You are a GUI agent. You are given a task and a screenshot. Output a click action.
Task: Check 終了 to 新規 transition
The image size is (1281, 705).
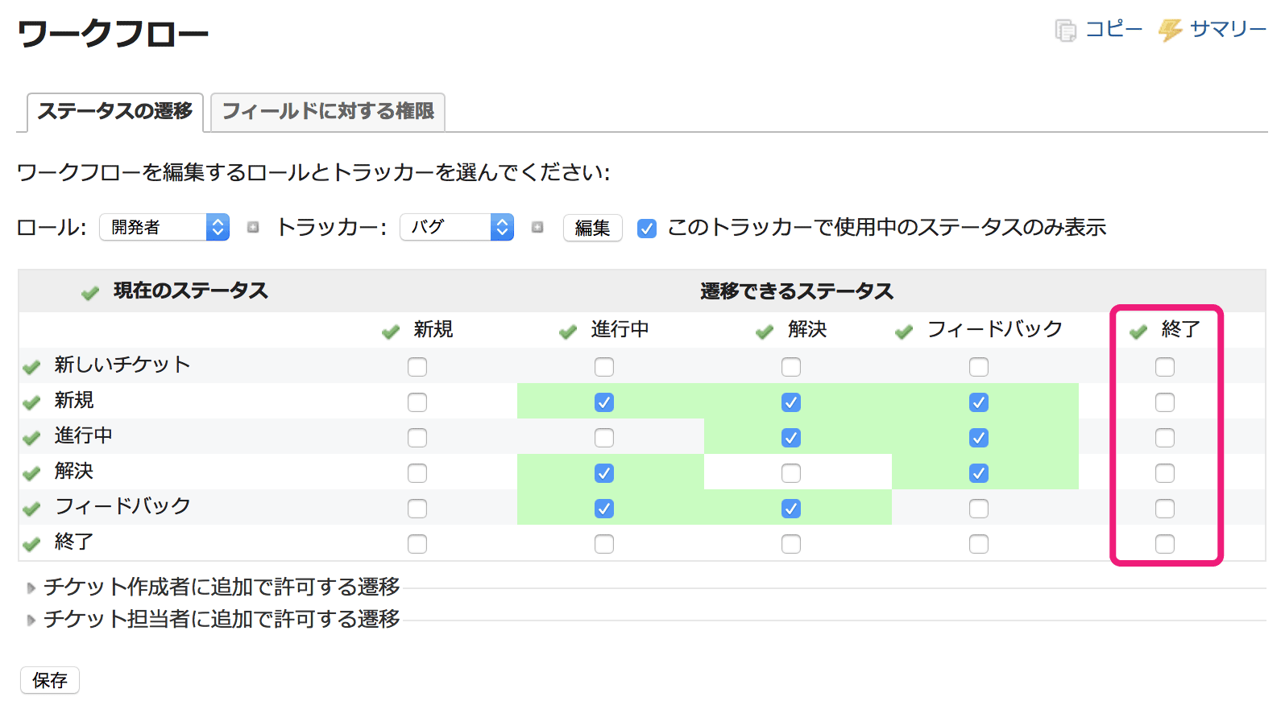click(x=417, y=544)
